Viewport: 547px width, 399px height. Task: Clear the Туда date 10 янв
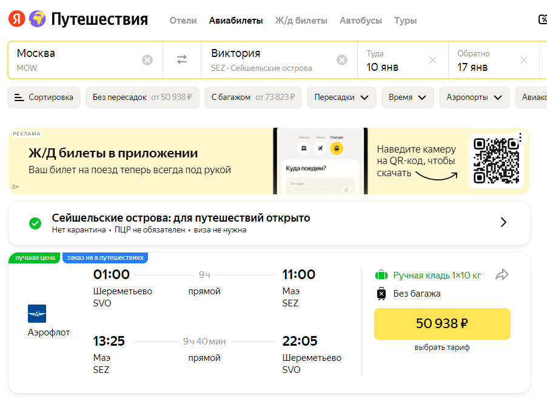[x=433, y=60]
